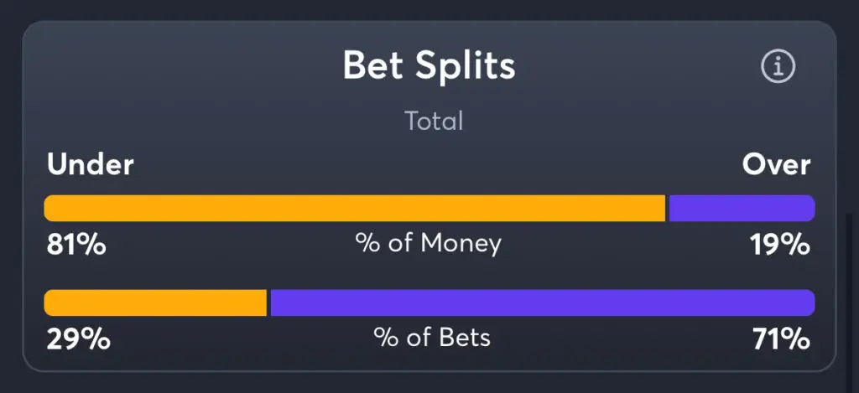The width and height of the screenshot is (859, 393).
Task: Click divider between bets bar segments
Action: click(x=269, y=303)
